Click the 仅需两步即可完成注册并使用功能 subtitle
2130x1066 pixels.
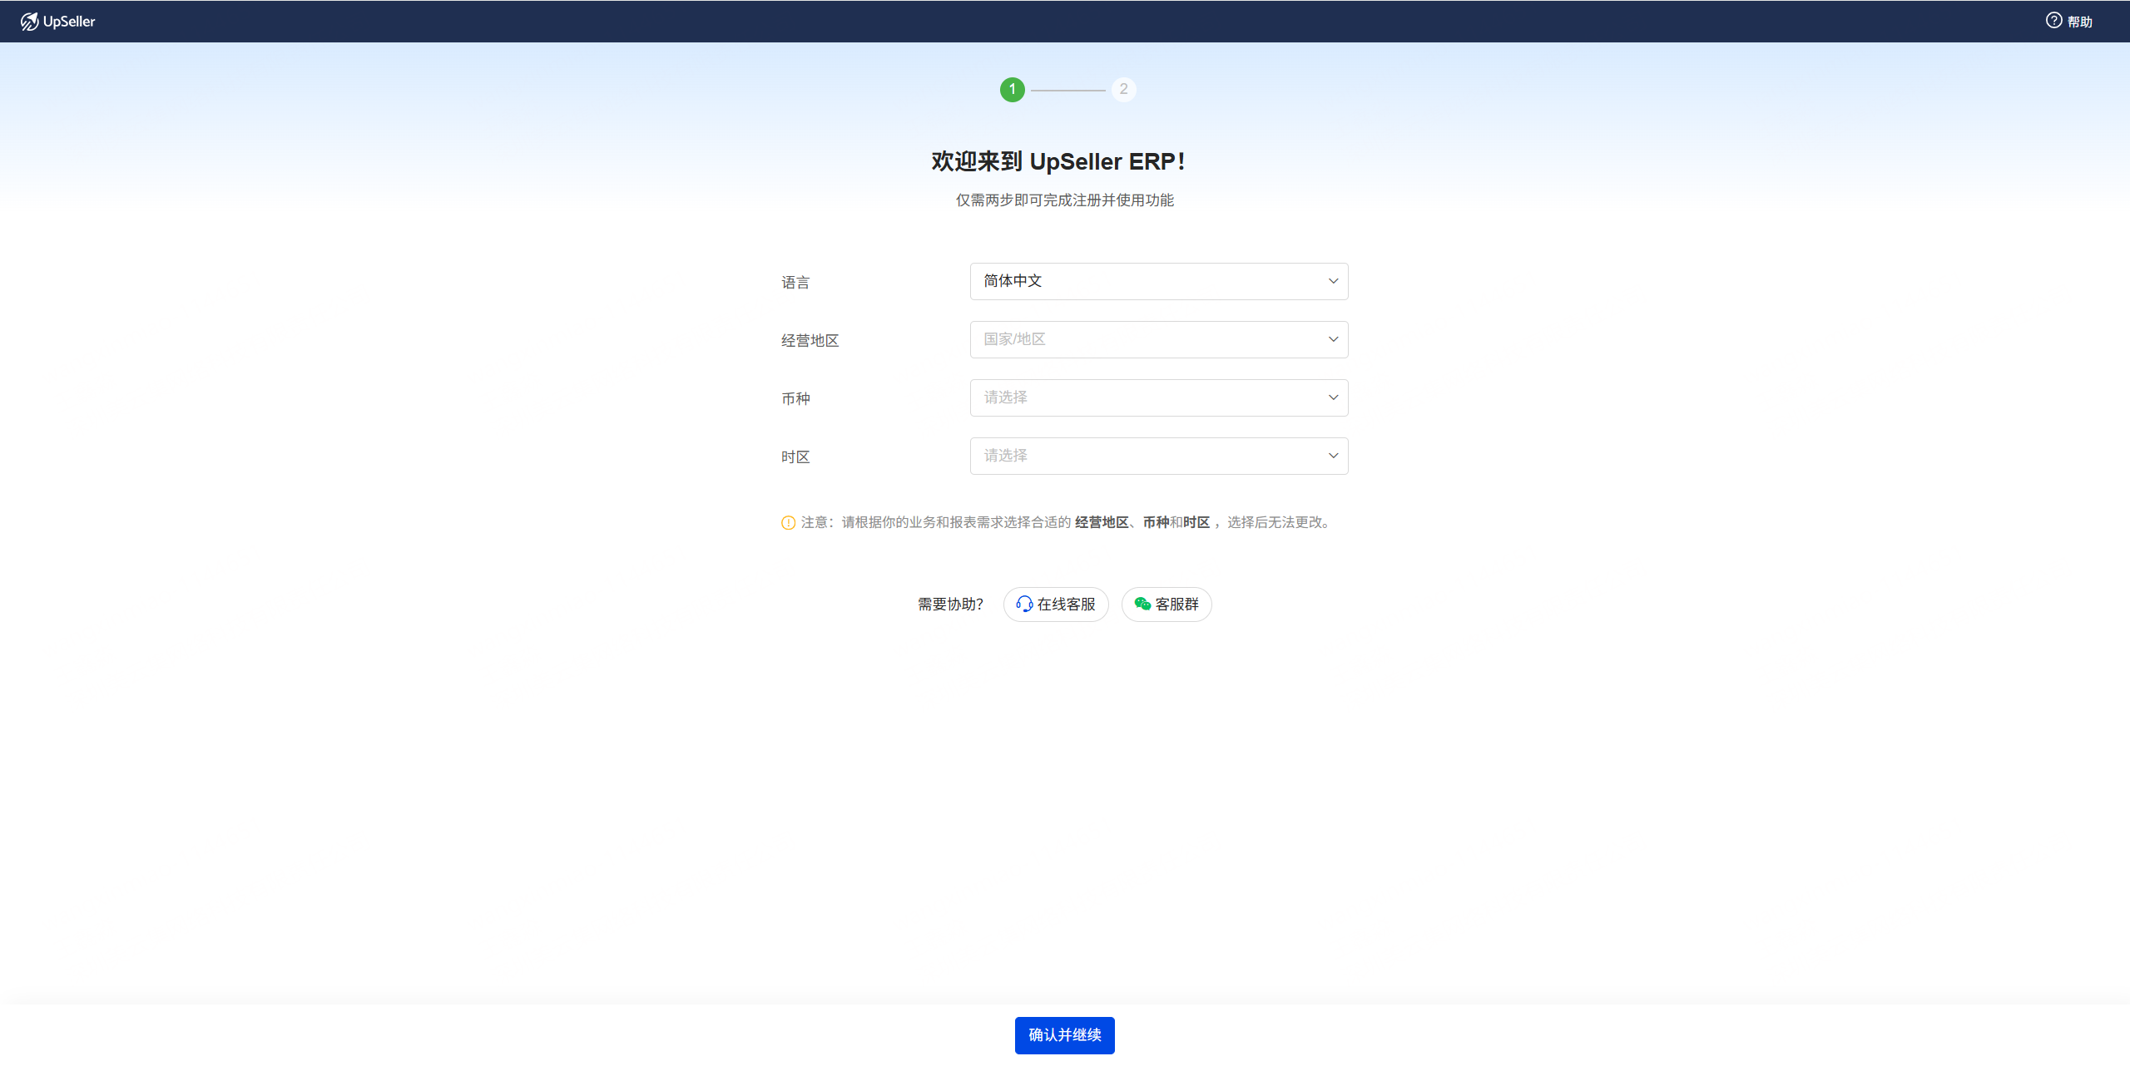click(1064, 200)
